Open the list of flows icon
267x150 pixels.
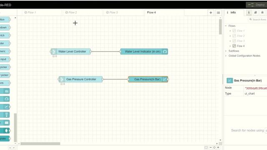[218, 12]
